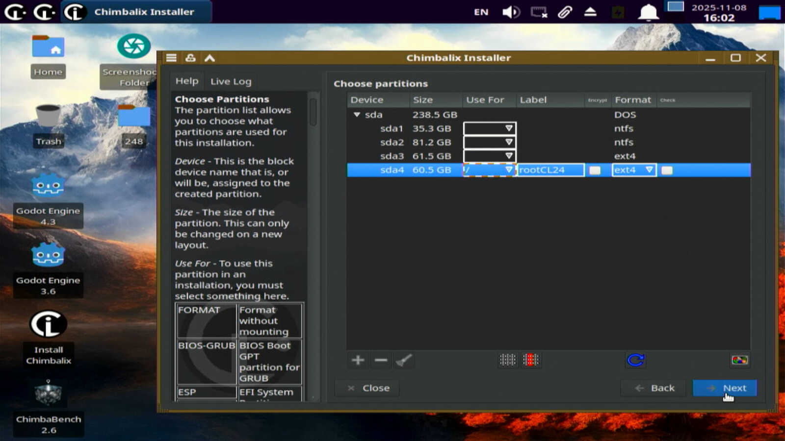This screenshot has width=785, height=441.
Task: Select the sda1 partition row
Action: 549,128
